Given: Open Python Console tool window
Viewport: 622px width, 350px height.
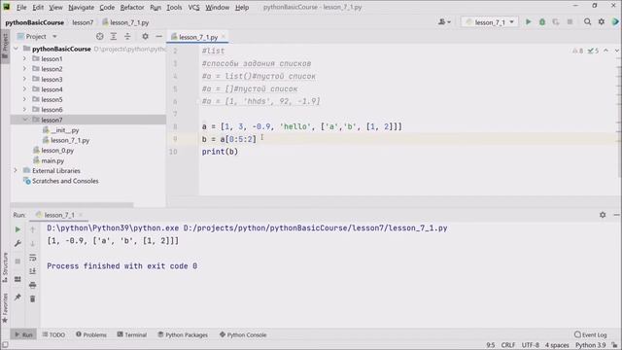Looking at the screenshot, I should coord(243,334).
